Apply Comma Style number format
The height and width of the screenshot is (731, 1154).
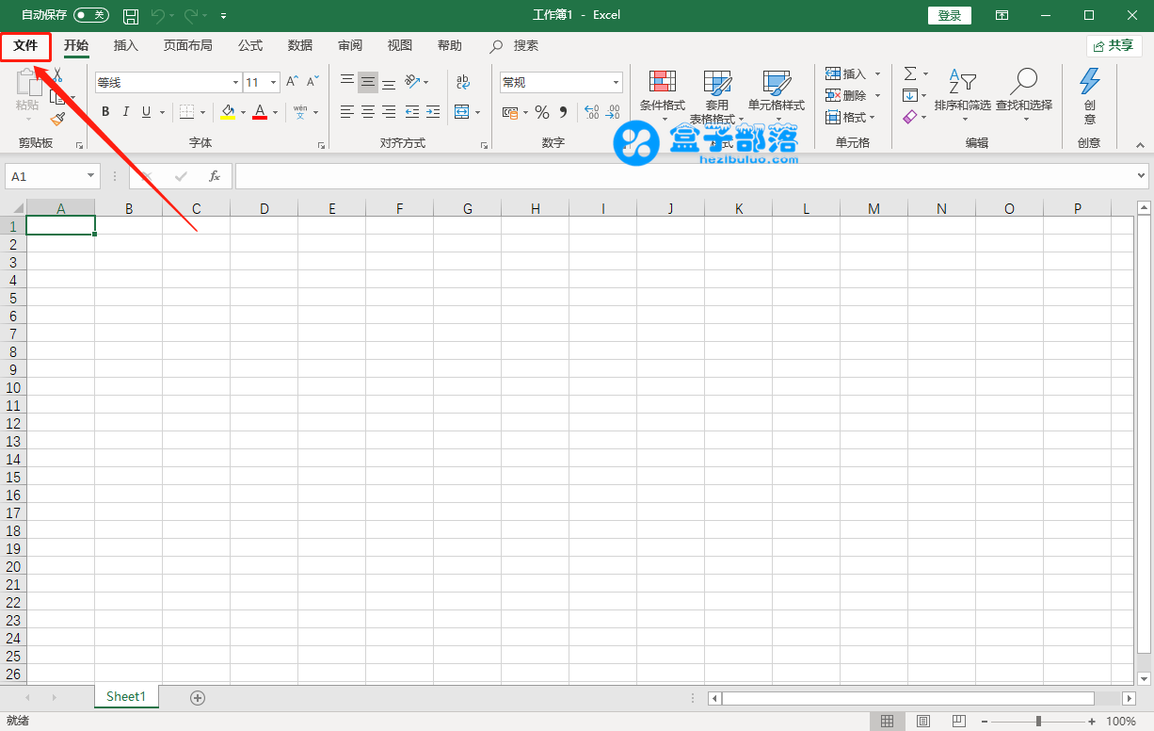click(x=563, y=112)
